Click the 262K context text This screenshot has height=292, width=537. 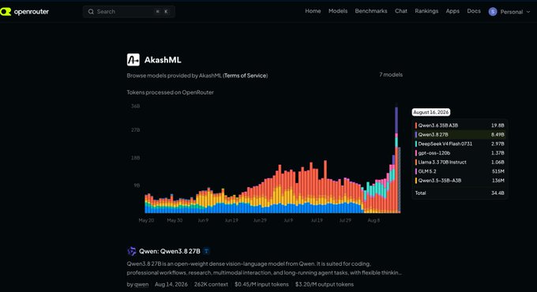(x=211, y=284)
